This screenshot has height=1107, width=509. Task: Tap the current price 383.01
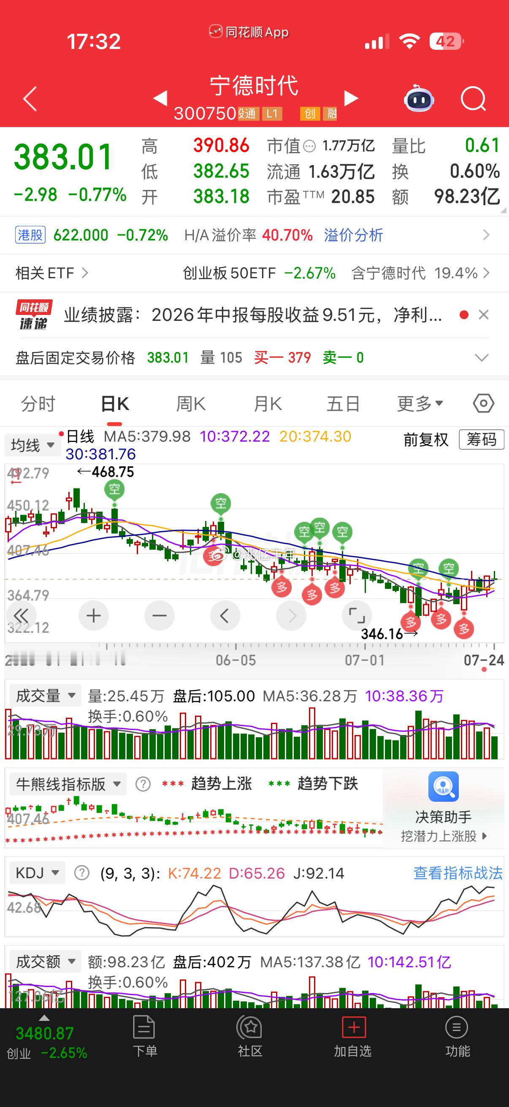click(64, 157)
